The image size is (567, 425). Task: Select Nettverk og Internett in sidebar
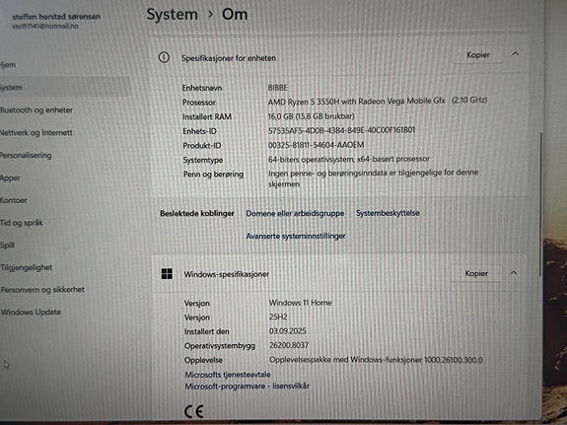(36, 133)
